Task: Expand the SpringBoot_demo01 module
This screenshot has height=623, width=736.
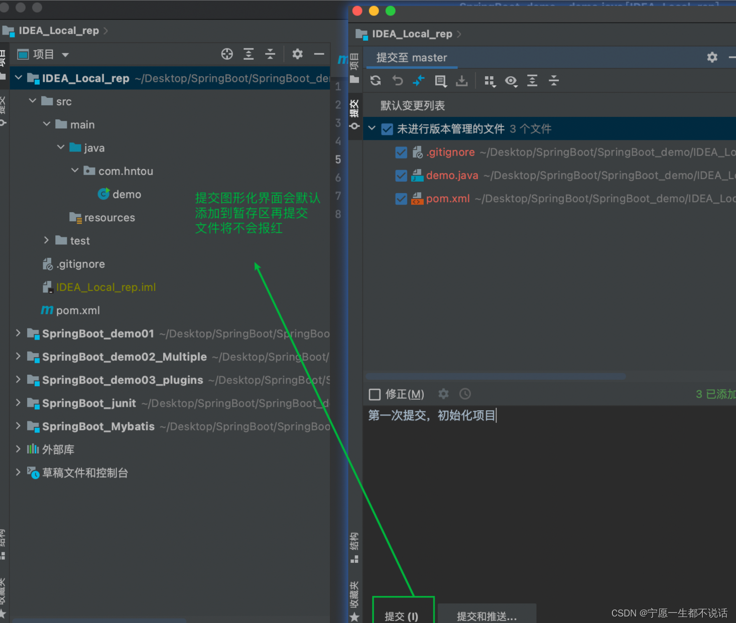Action: [x=19, y=333]
